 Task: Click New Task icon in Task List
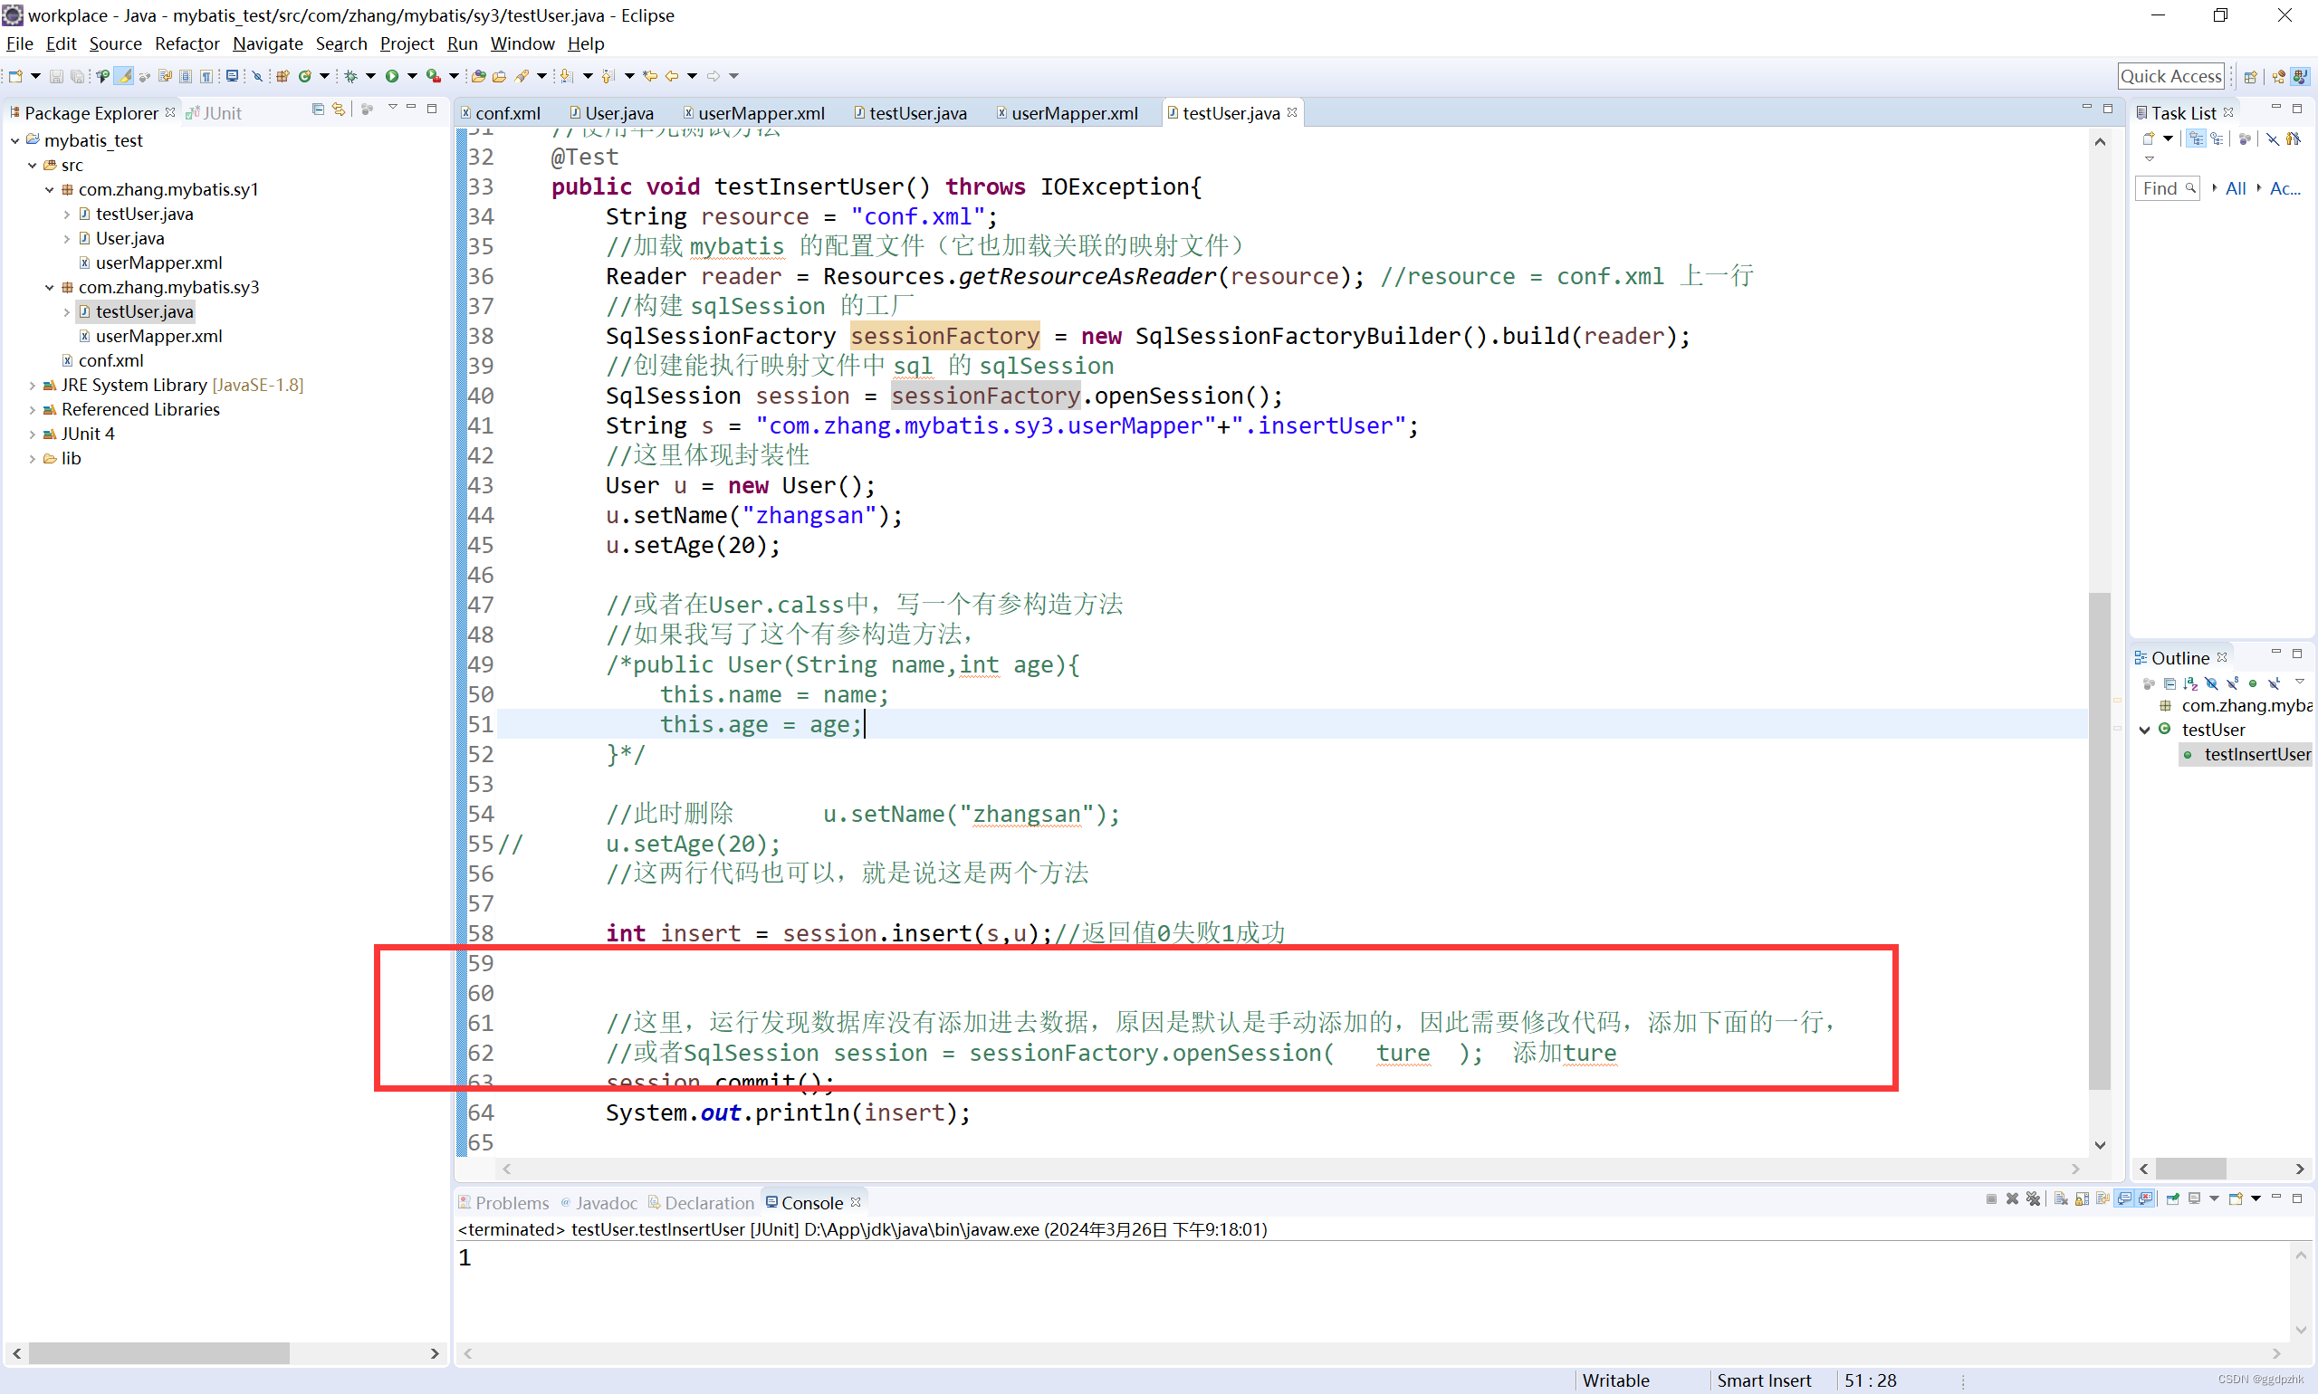pos(2149,139)
